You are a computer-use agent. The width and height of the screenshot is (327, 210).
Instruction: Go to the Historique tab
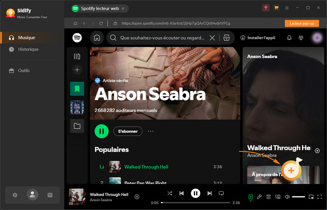(x=28, y=49)
